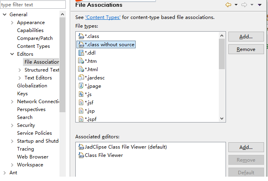Click the type filter text field
Image resolution: width=268 pixels, height=181 pixels.
click(33, 5)
